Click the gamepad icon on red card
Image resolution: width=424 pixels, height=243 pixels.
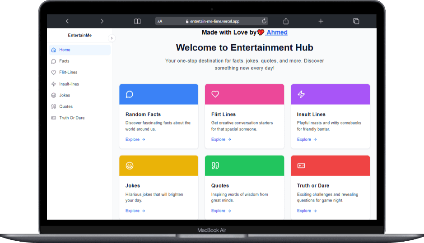tap(301, 166)
